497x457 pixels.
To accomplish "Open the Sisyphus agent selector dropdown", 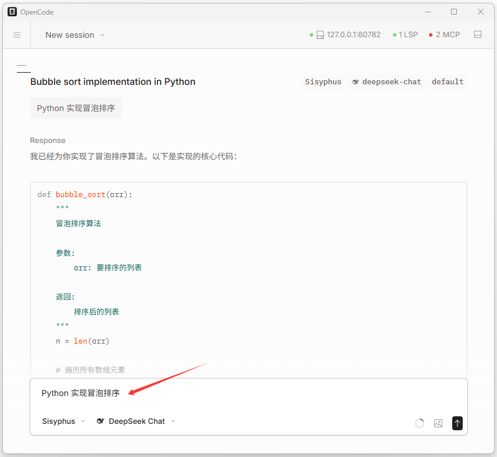I will tap(63, 422).
